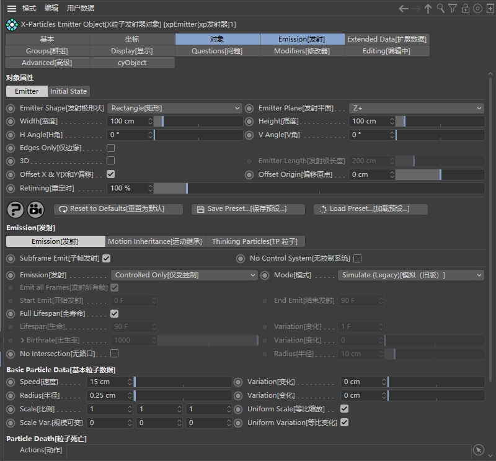
Task: Click the Width slider track
Action: pos(198,121)
